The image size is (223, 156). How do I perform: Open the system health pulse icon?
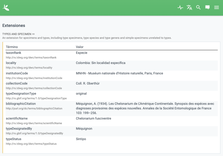tap(180, 7)
